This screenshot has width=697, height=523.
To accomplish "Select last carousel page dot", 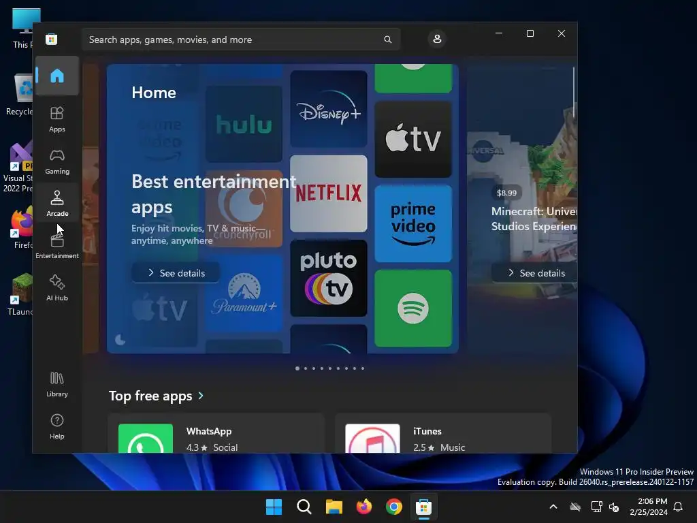I will pos(363,368).
